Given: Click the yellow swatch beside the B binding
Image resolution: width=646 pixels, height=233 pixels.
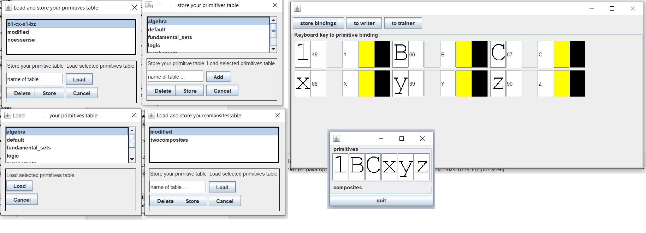Looking at the screenshot, I should [x=464, y=54].
